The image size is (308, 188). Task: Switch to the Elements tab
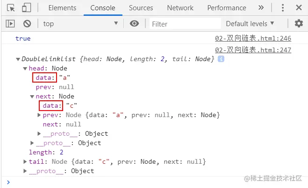click(x=62, y=8)
